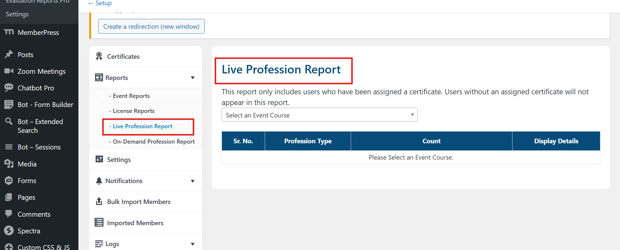This screenshot has height=250, width=620.
Task: Open the Select an Event Course dropdown
Action: (x=319, y=115)
